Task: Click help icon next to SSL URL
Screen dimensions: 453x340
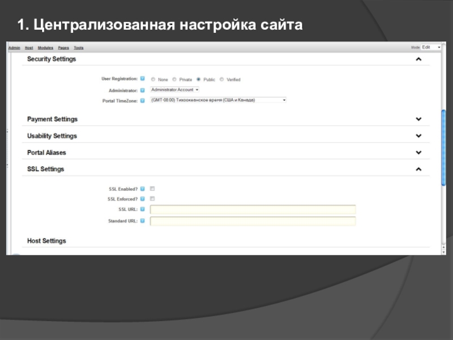Action: pos(143,209)
